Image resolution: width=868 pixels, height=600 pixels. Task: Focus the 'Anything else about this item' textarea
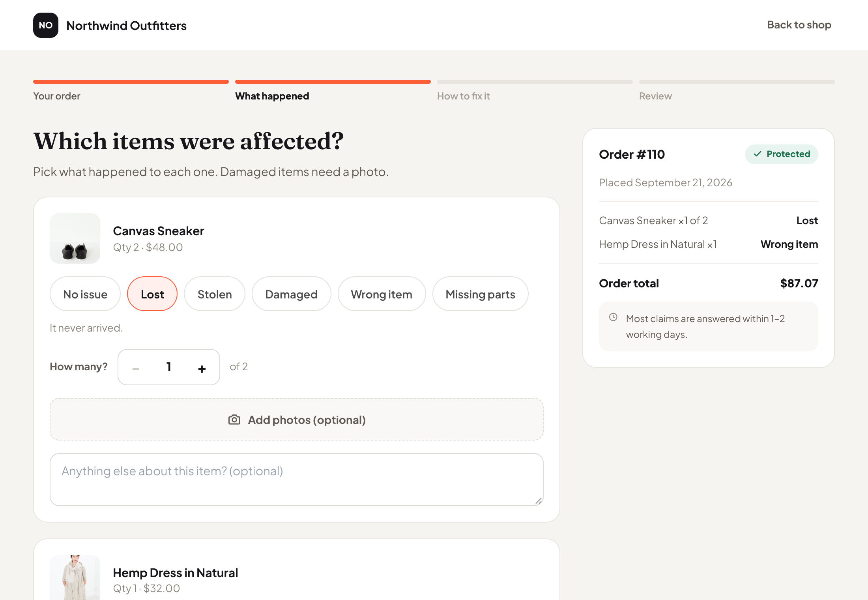pos(297,479)
